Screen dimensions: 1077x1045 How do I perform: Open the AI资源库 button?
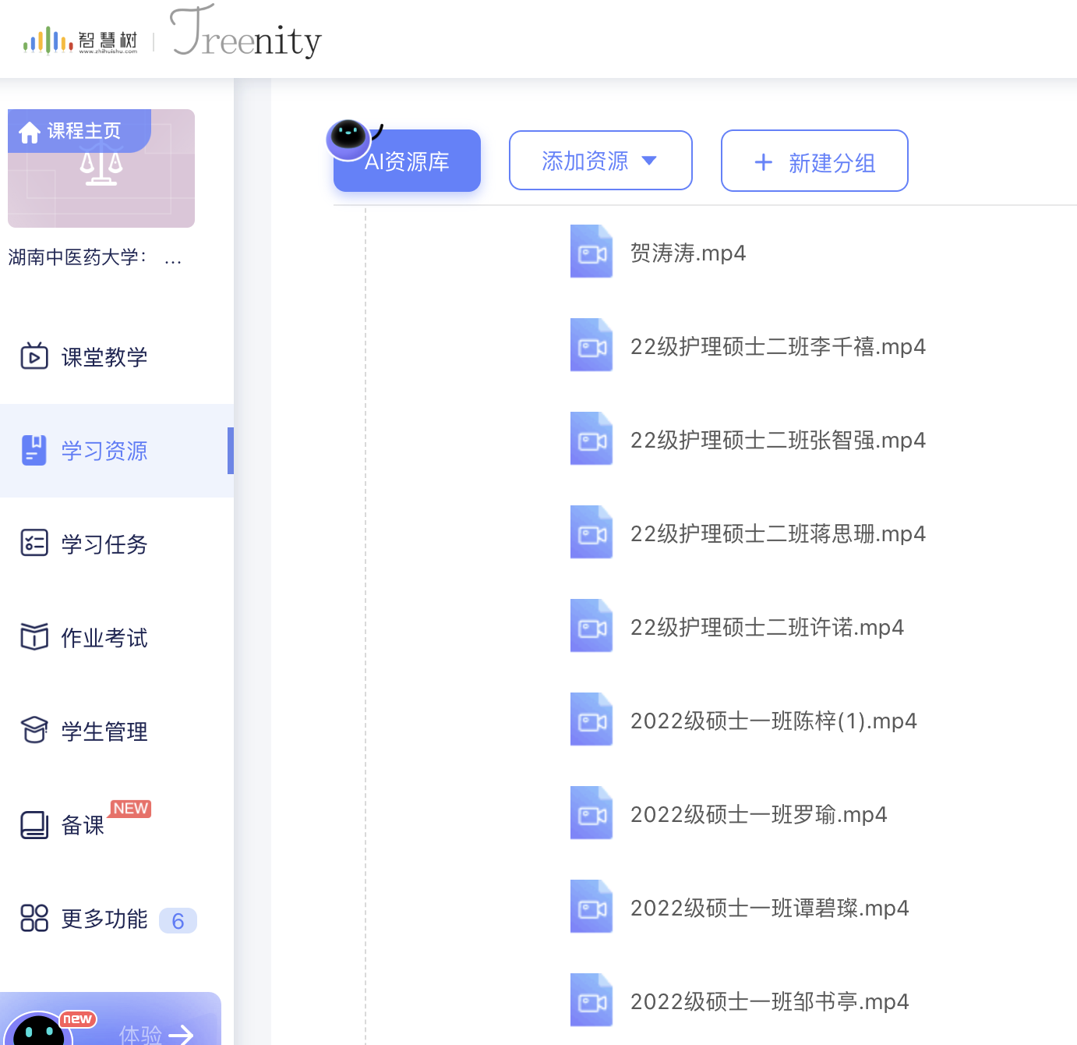pyautogui.click(x=407, y=161)
